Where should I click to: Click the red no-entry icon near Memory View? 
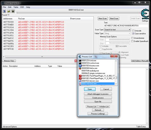76,61
